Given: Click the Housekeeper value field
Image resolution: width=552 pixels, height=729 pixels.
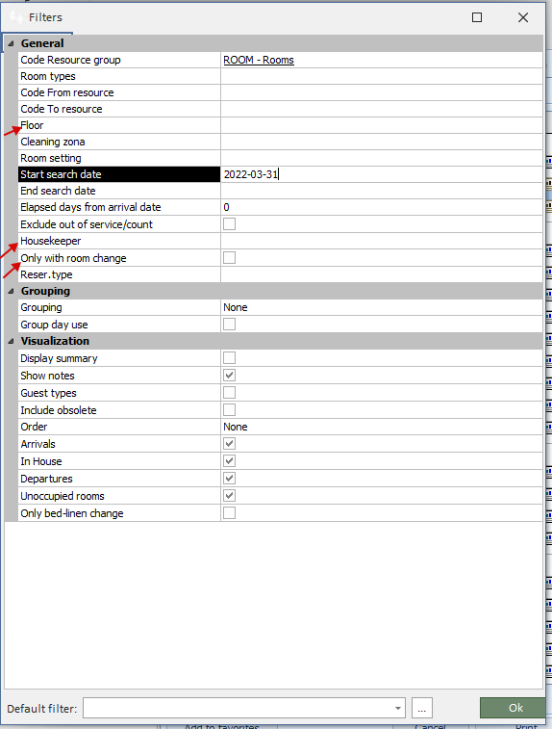Looking at the screenshot, I should pyautogui.click(x=382, y=241).
